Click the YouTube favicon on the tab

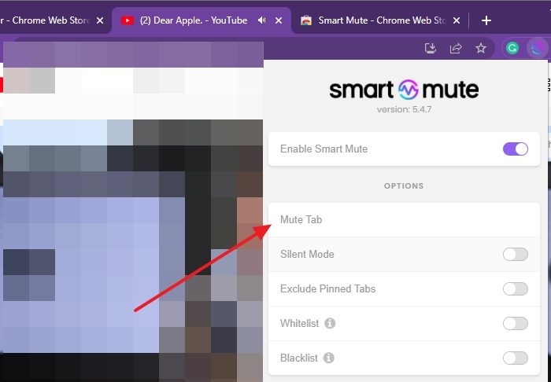click(128, 20)
